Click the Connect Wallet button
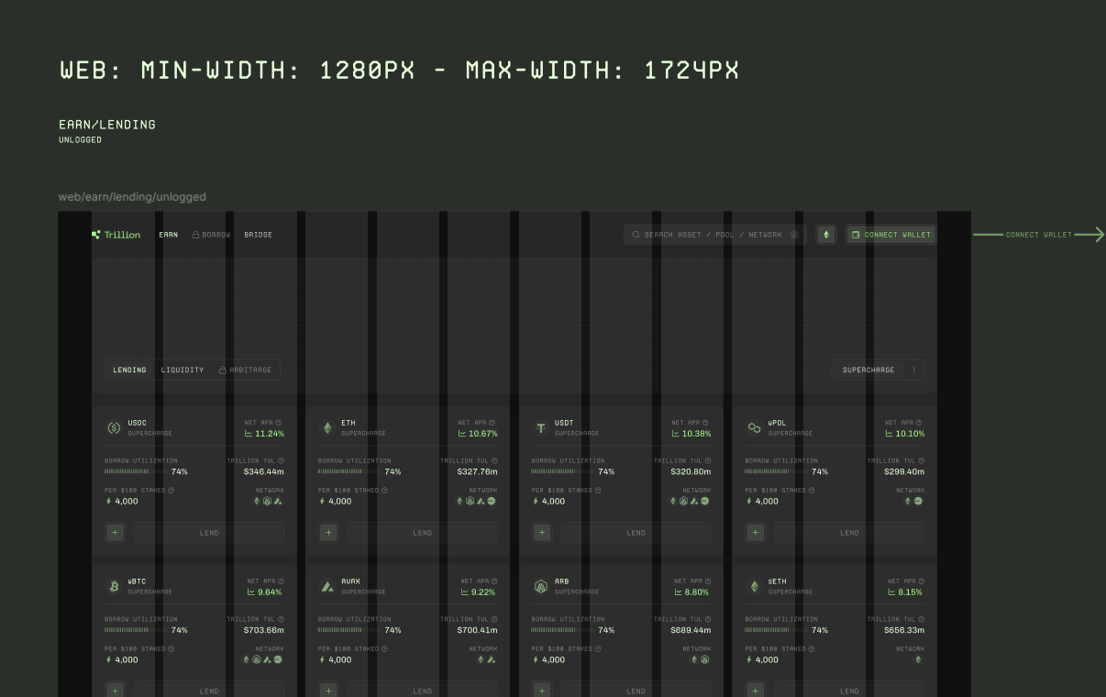This screenshot has width=1106, height=697. pyautogui.click(x=890, y=235)
